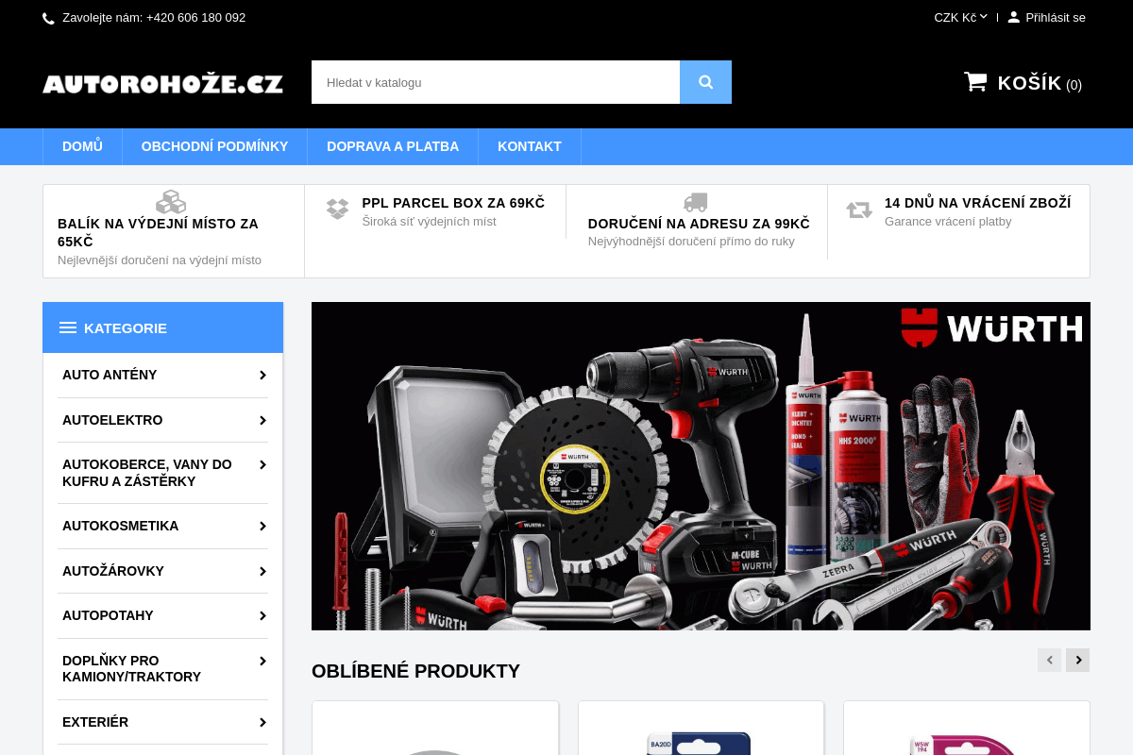Open the shopping cart icon
The image size is (1133, 755).
pyautogui.click(x=975, y=82)
